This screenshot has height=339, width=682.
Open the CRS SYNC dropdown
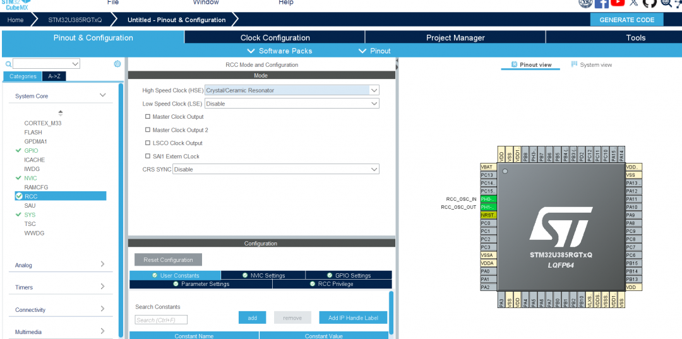pos(276,169)
